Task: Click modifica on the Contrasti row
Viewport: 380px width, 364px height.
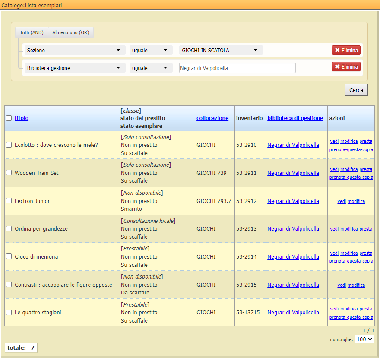Action: click(356, 285)
